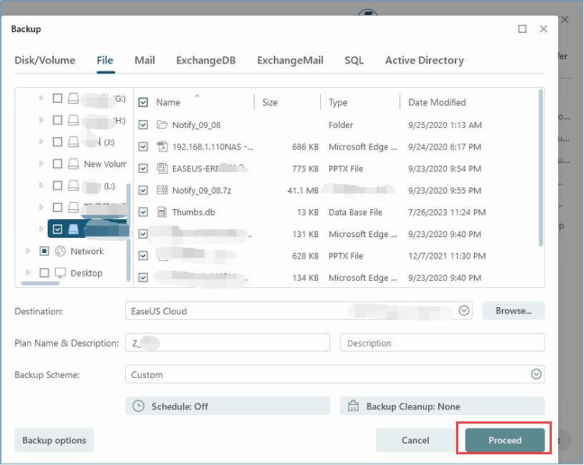This screenshot has width=584, height=465.
Task: Click the Network globe icon in tree
Action: (x=60, y=251)
